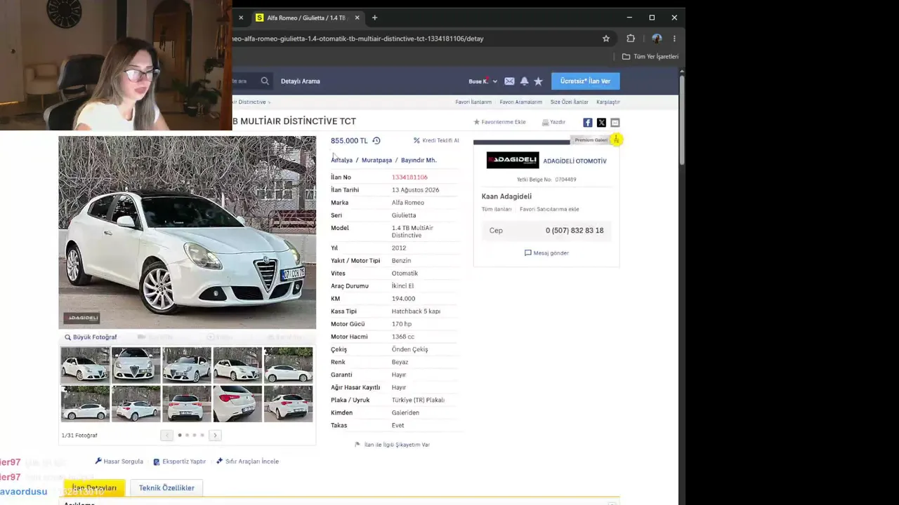This screenshot has height=505, width=899.
Task: Click the 'Hatchback 5 kapı' body type value
Action: click(x=416, y=311)
